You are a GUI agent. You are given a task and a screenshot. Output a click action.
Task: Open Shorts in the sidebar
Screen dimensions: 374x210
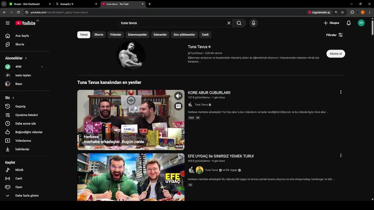click(25, 44)
